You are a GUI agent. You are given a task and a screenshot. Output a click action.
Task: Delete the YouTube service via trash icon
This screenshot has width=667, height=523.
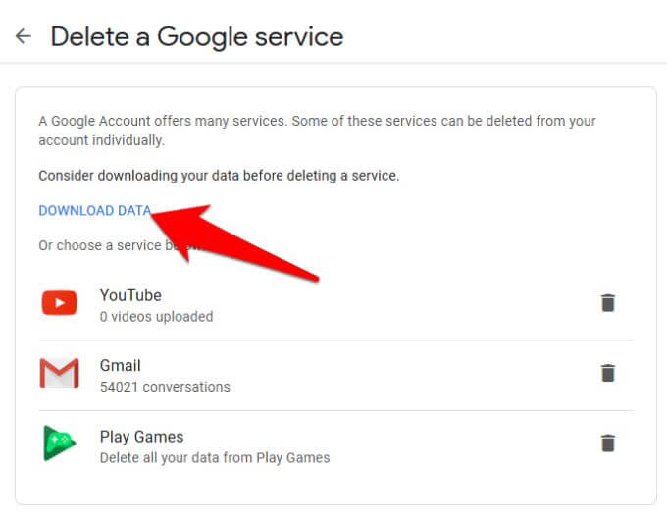tap(608, 303)
